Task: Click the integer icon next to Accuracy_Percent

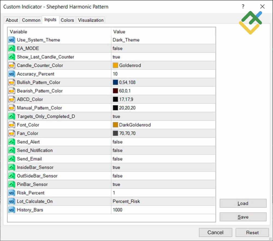Action: 12,74
